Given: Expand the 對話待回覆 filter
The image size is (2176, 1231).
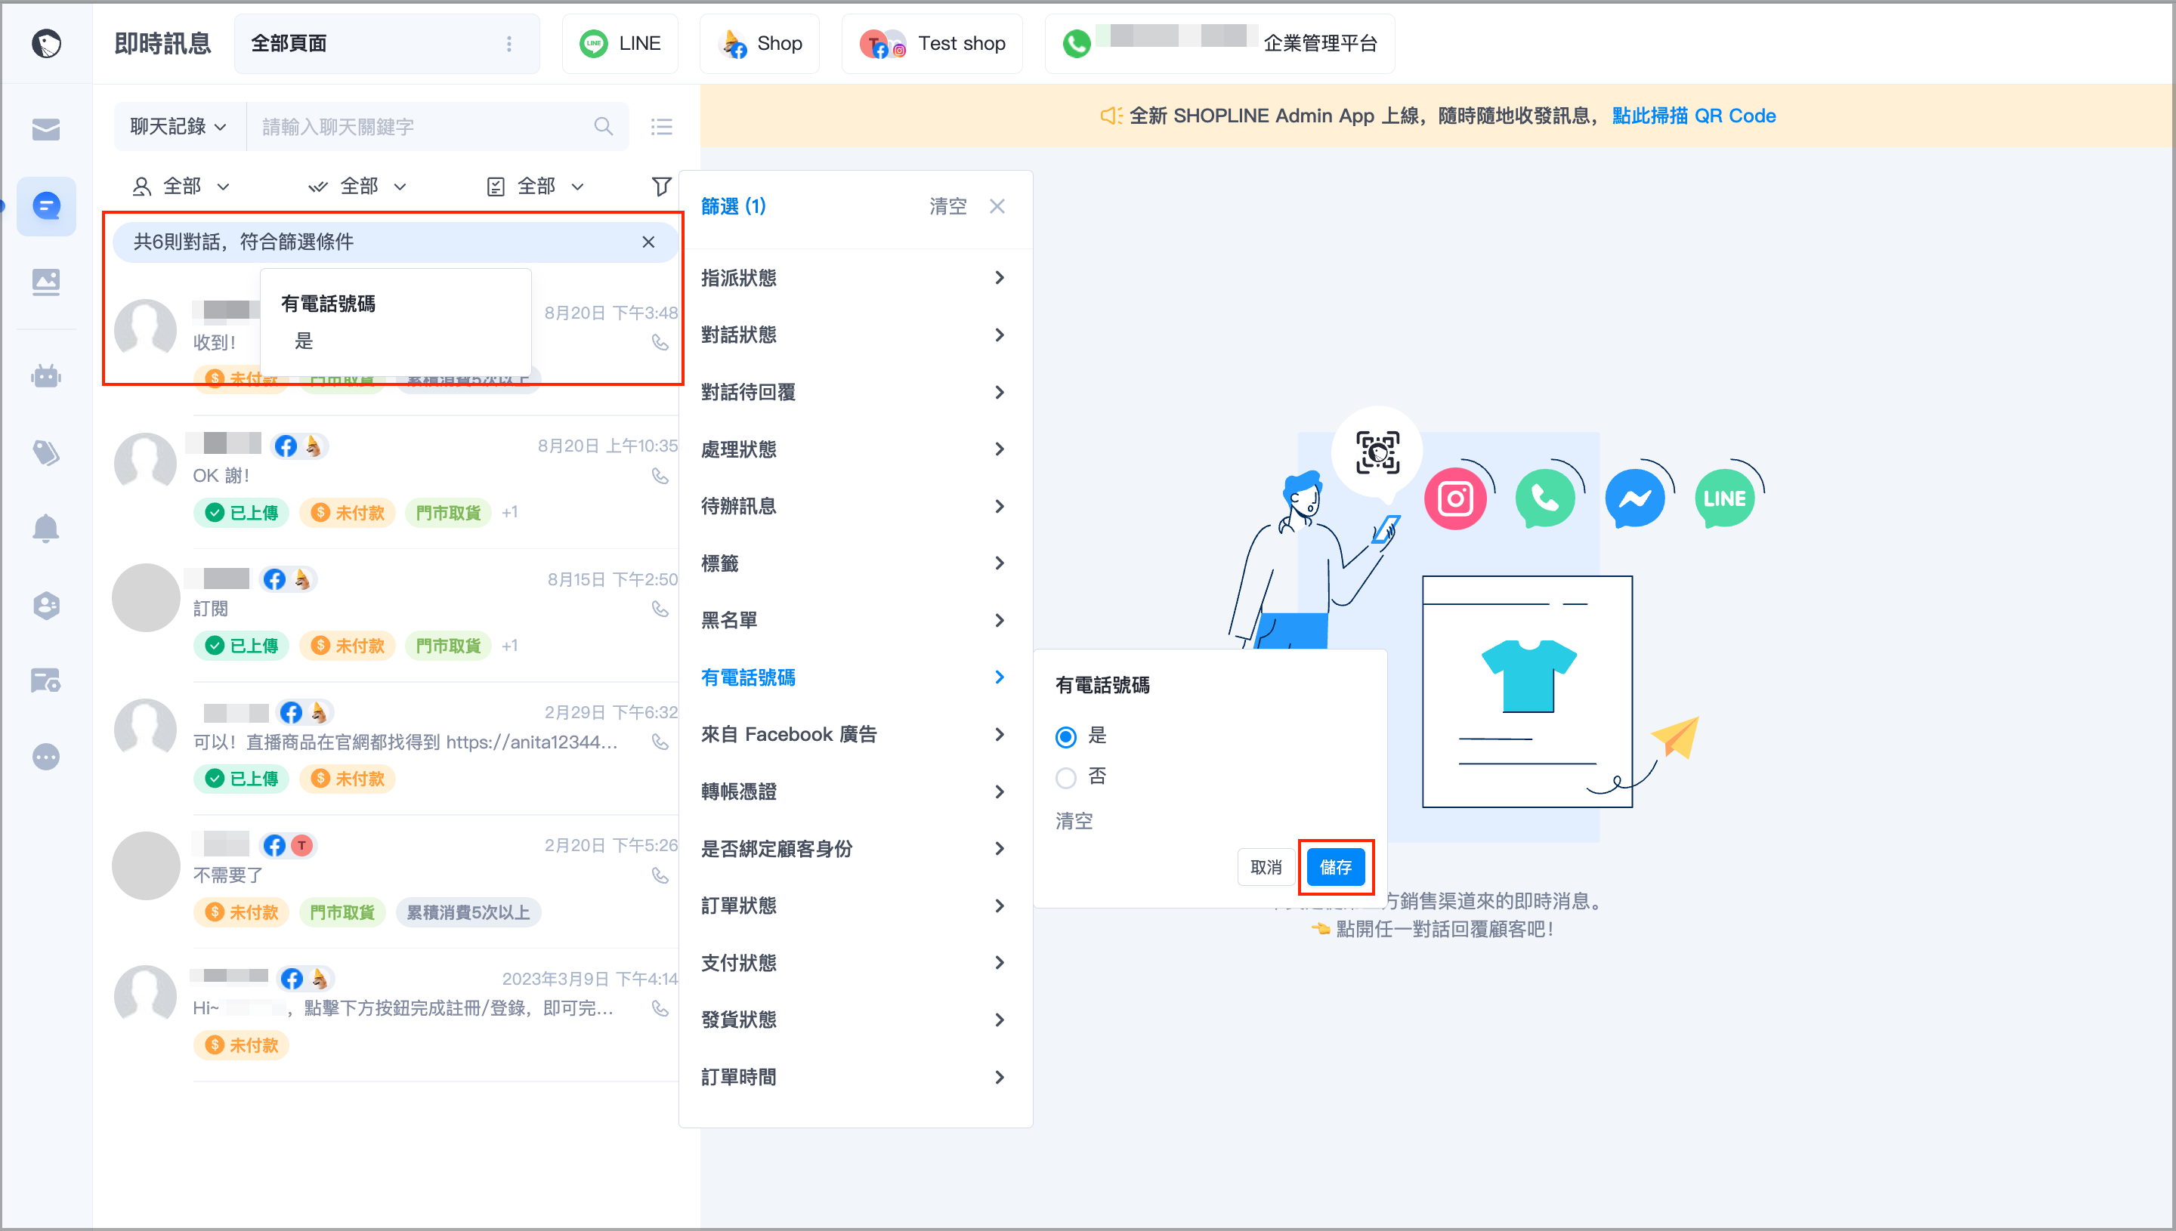Looking at the screenshot, I should pos(855,391).
